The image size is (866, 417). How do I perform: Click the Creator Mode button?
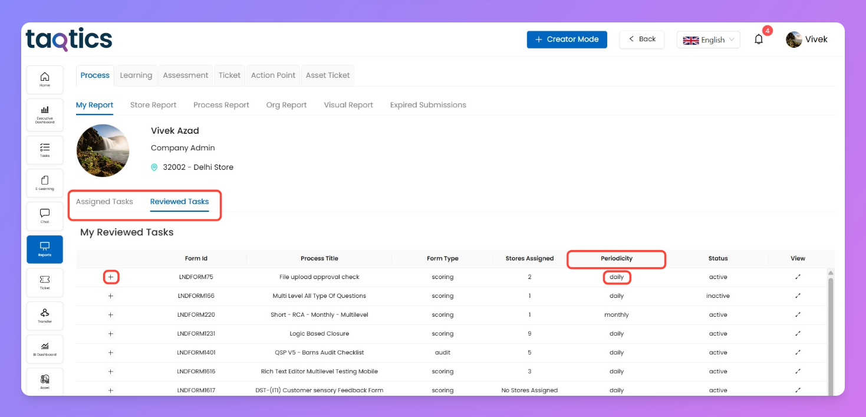click(x=567, y=40)
